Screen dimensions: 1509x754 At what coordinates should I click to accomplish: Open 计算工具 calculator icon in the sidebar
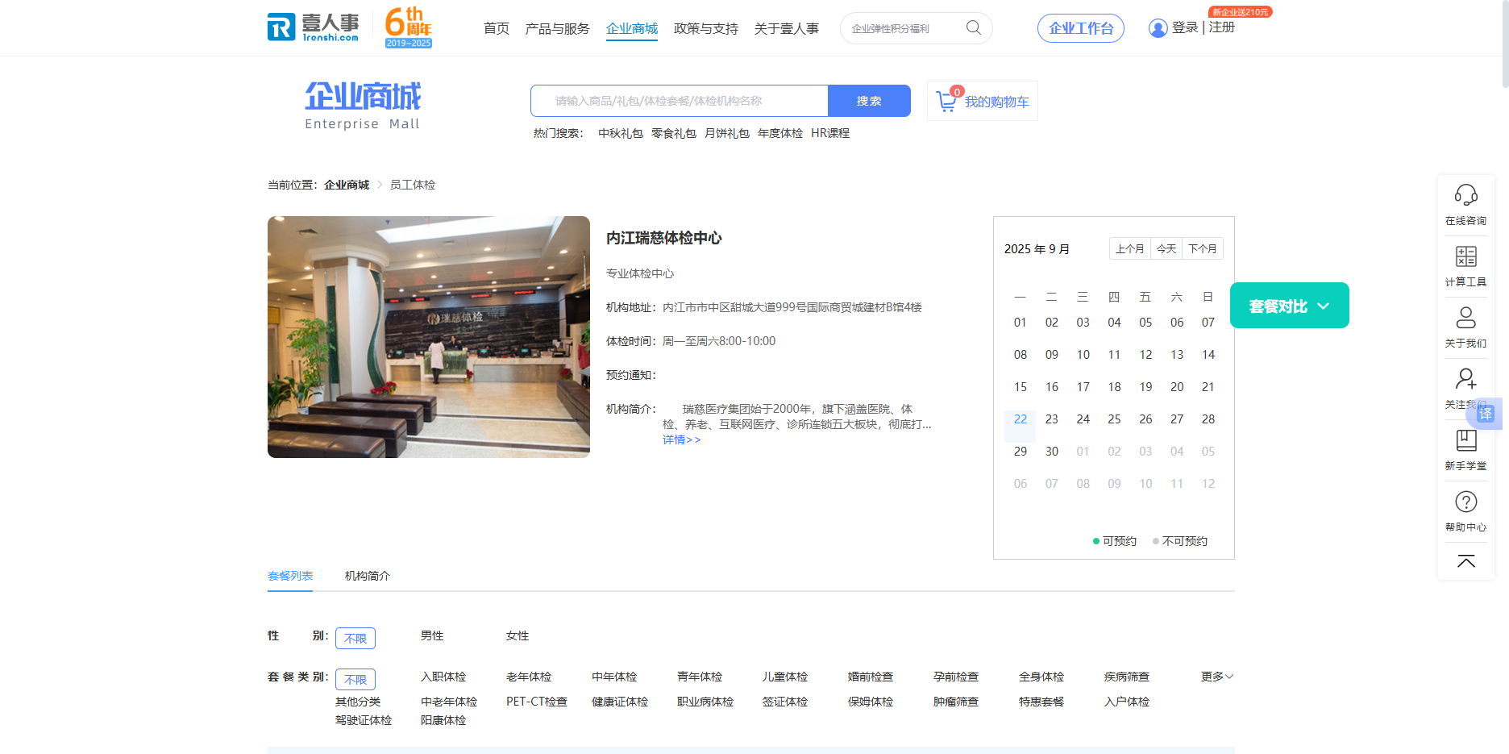[1465, 256]
